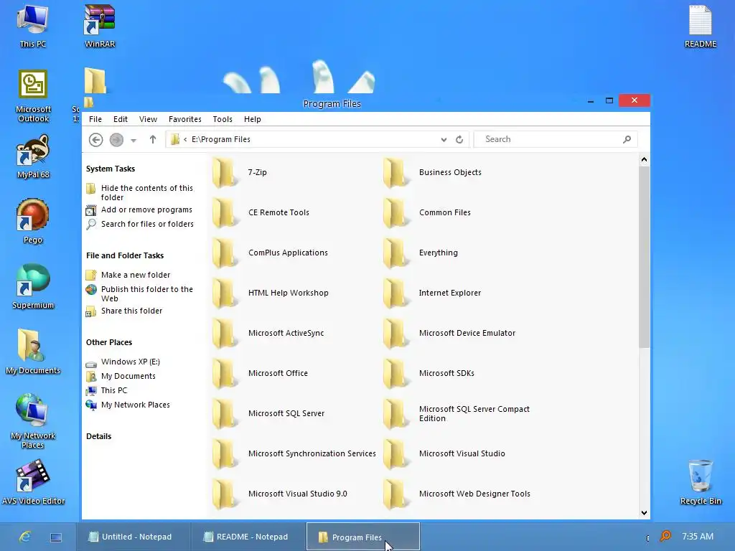Click the scrollbar down arrow
The height and width of the screenshot is (551, 735).
pos(644,512)
